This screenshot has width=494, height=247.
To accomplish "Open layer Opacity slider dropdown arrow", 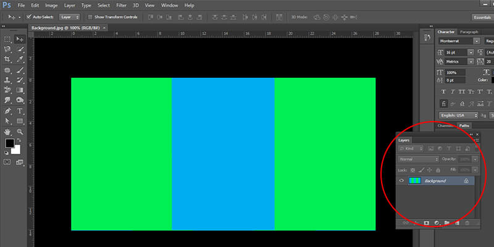I will click(x=475, y=159).
